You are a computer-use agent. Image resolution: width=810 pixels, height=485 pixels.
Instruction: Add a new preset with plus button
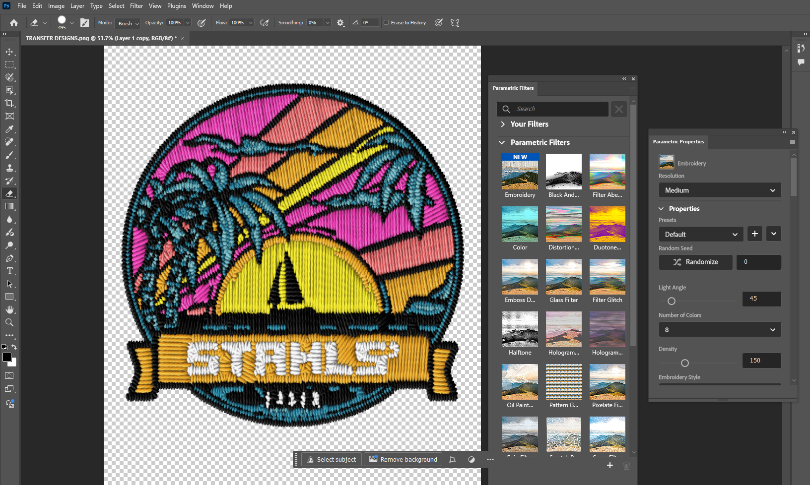[755, 234]
